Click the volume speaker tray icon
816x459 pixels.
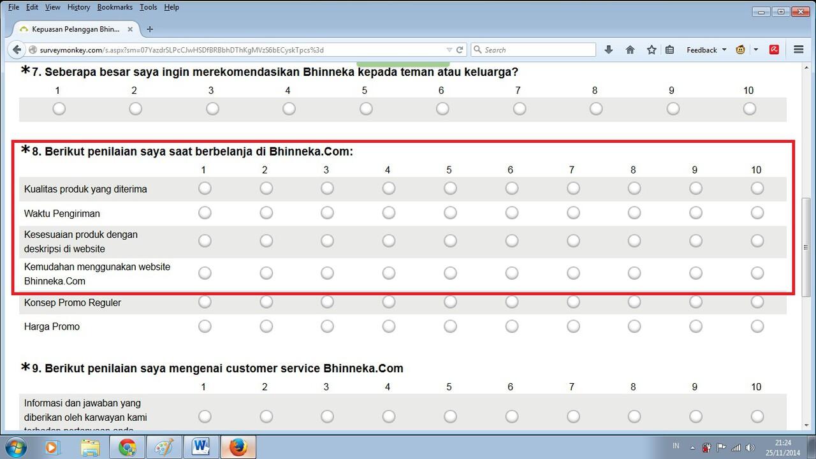pos(750,448)
